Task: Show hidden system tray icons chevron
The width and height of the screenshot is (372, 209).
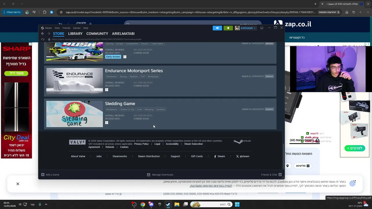Action: [46, 204]
